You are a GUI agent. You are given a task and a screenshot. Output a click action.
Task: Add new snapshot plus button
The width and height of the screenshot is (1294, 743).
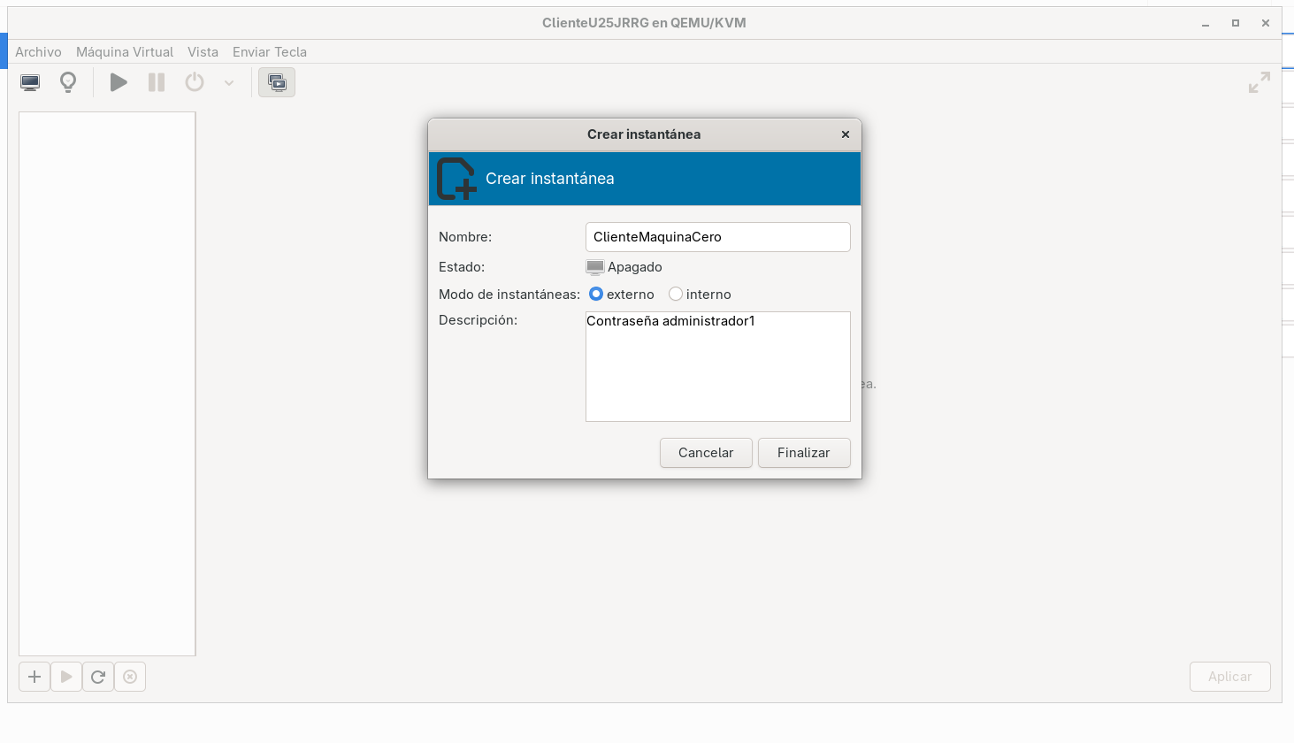pos(34,677)
